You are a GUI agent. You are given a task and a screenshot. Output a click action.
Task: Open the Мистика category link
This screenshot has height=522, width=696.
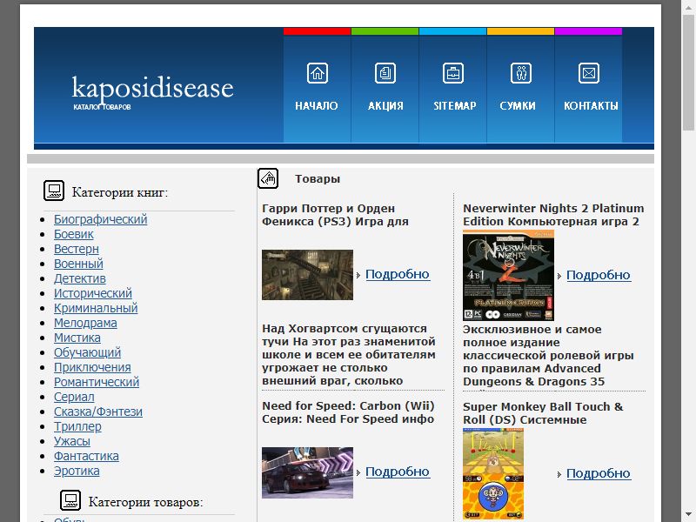77,338
